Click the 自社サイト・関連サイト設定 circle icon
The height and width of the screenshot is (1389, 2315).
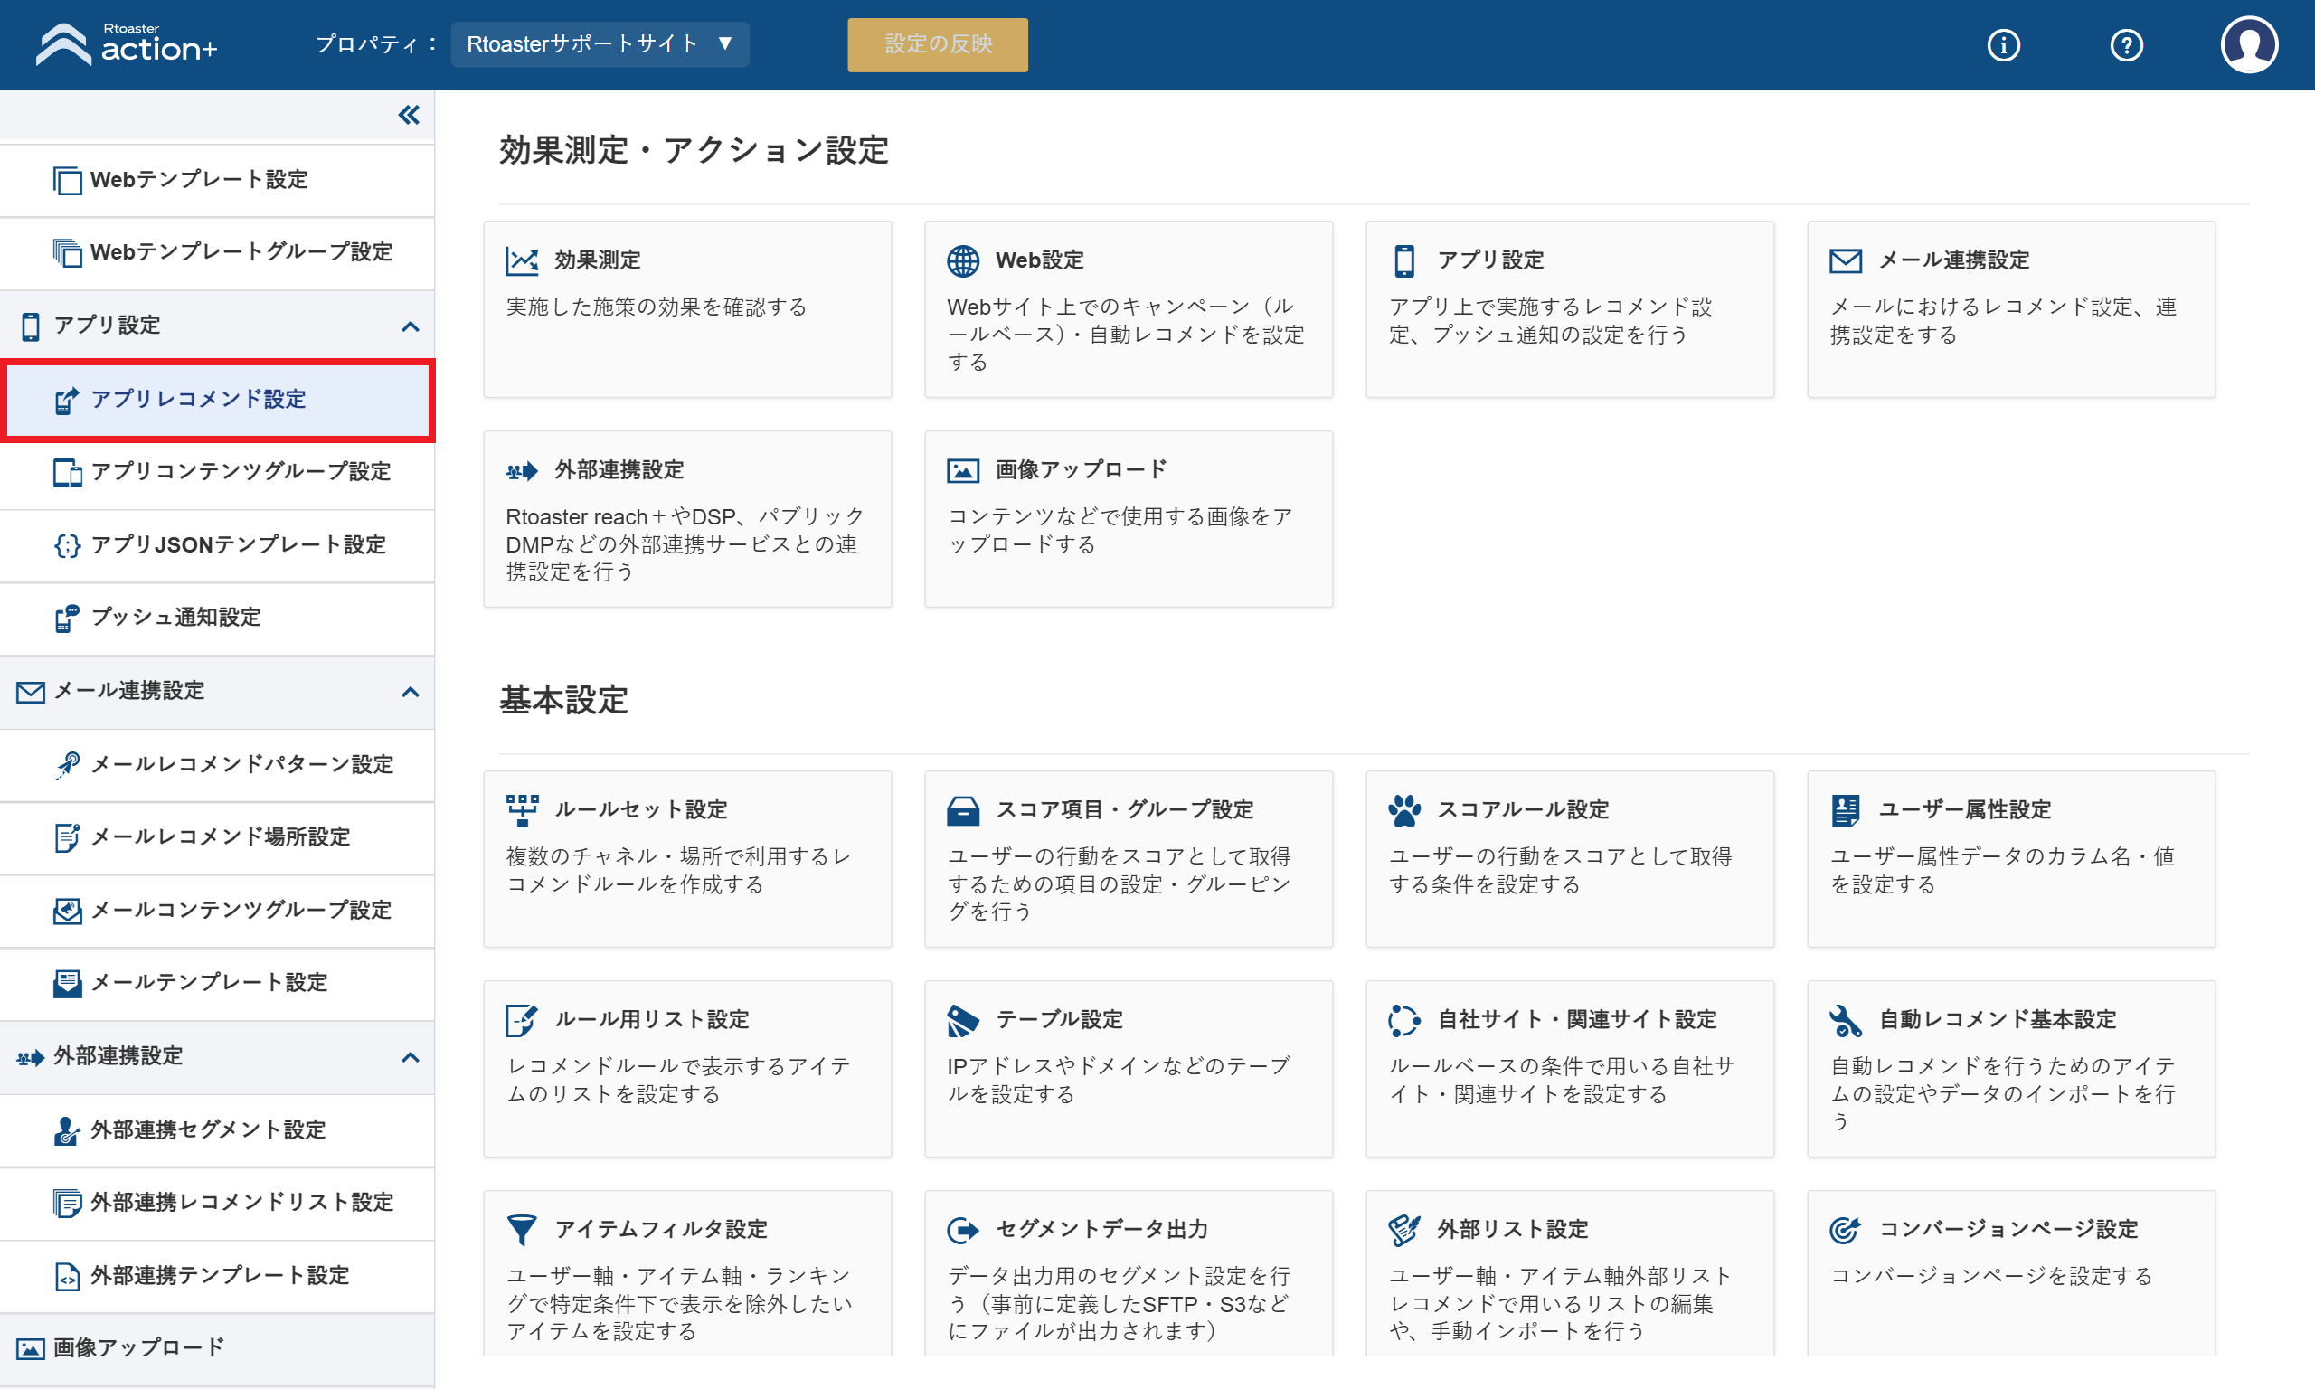pos(1404,1020)
